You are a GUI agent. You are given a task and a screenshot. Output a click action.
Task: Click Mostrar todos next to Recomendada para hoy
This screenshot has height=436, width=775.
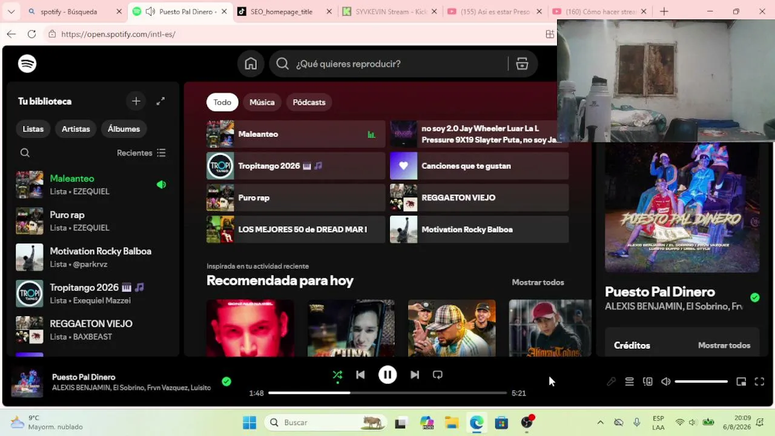point(538,282)
